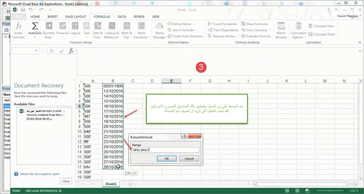Click Trace Precedents
364x194 pixels.
(x=223, y=24)
